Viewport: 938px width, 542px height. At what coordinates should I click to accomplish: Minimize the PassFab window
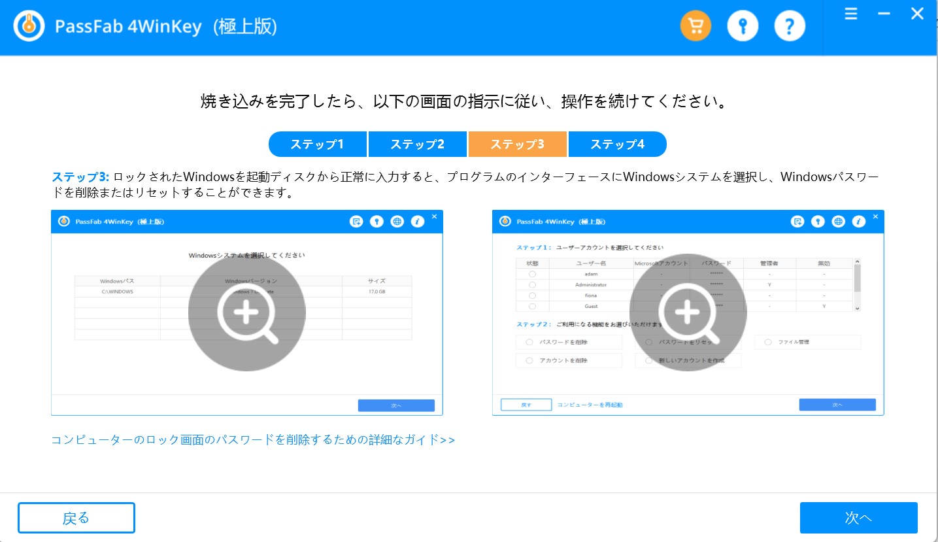(x=884, y=14)
